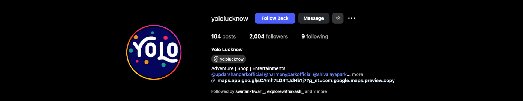Viewport: 523px width, 101px height.
Task: Click the yololucknow username heading
Action: [x=230, y=18]
